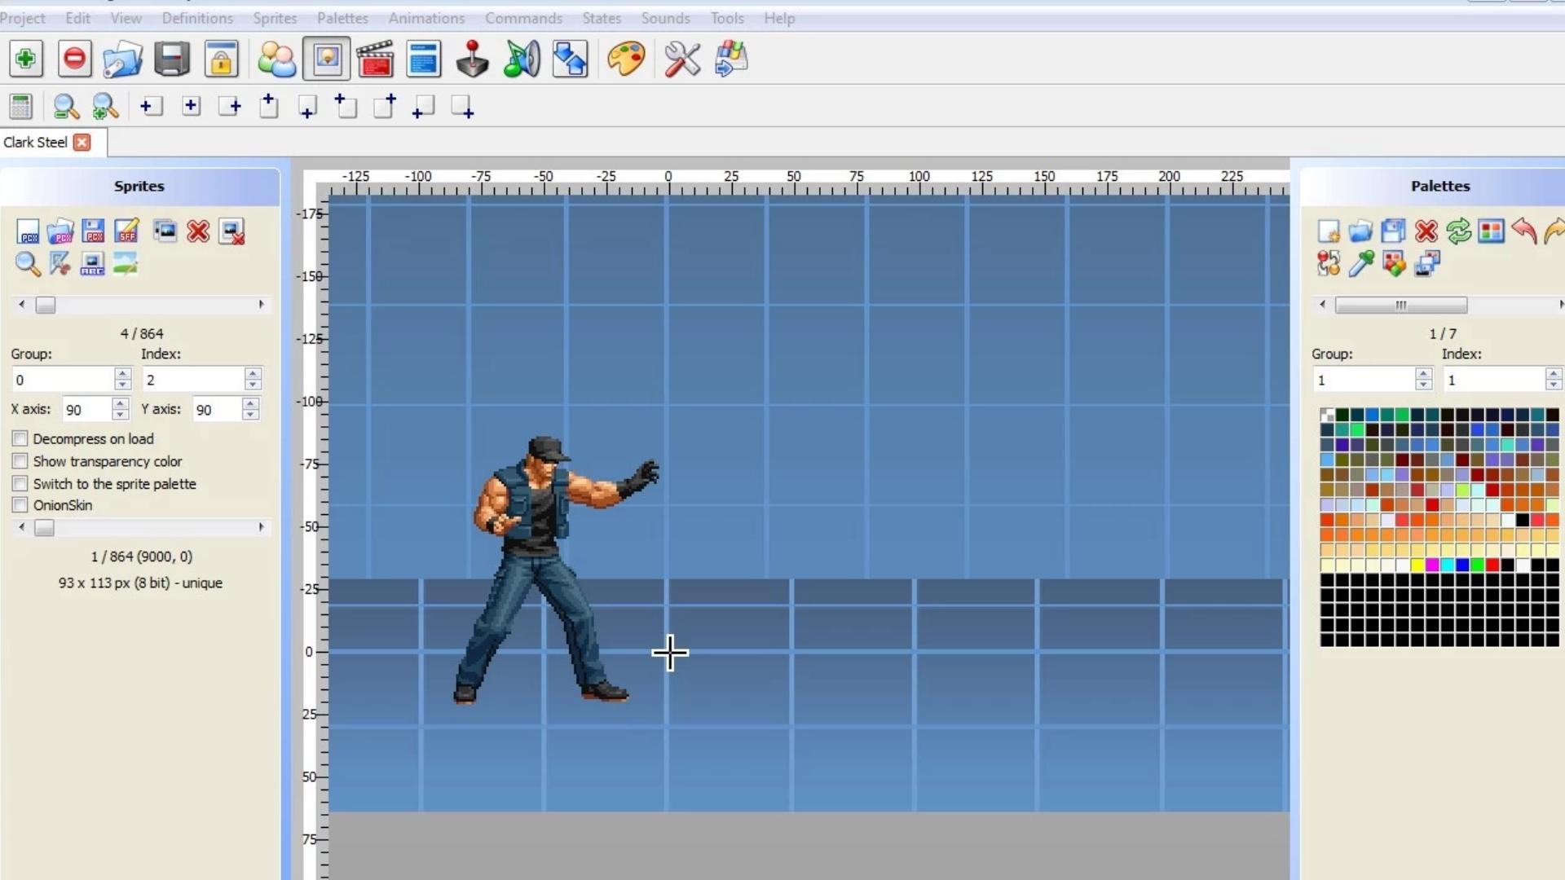
Task: Open the Animations editor (clapperboard icon)
Action: [375, 59]
